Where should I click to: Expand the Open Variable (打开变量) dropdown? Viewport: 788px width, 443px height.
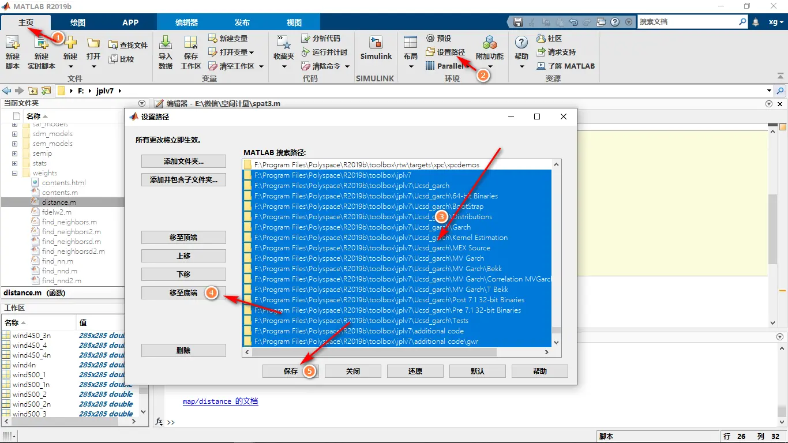tap(252, 52)
